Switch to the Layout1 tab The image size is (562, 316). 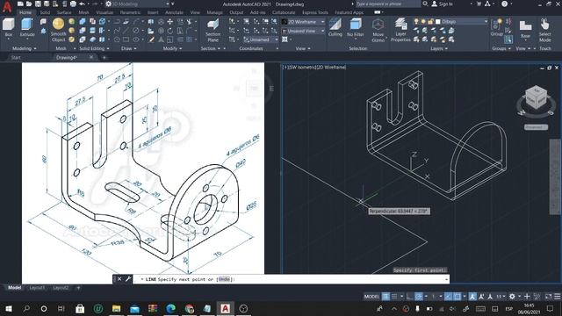37,288
